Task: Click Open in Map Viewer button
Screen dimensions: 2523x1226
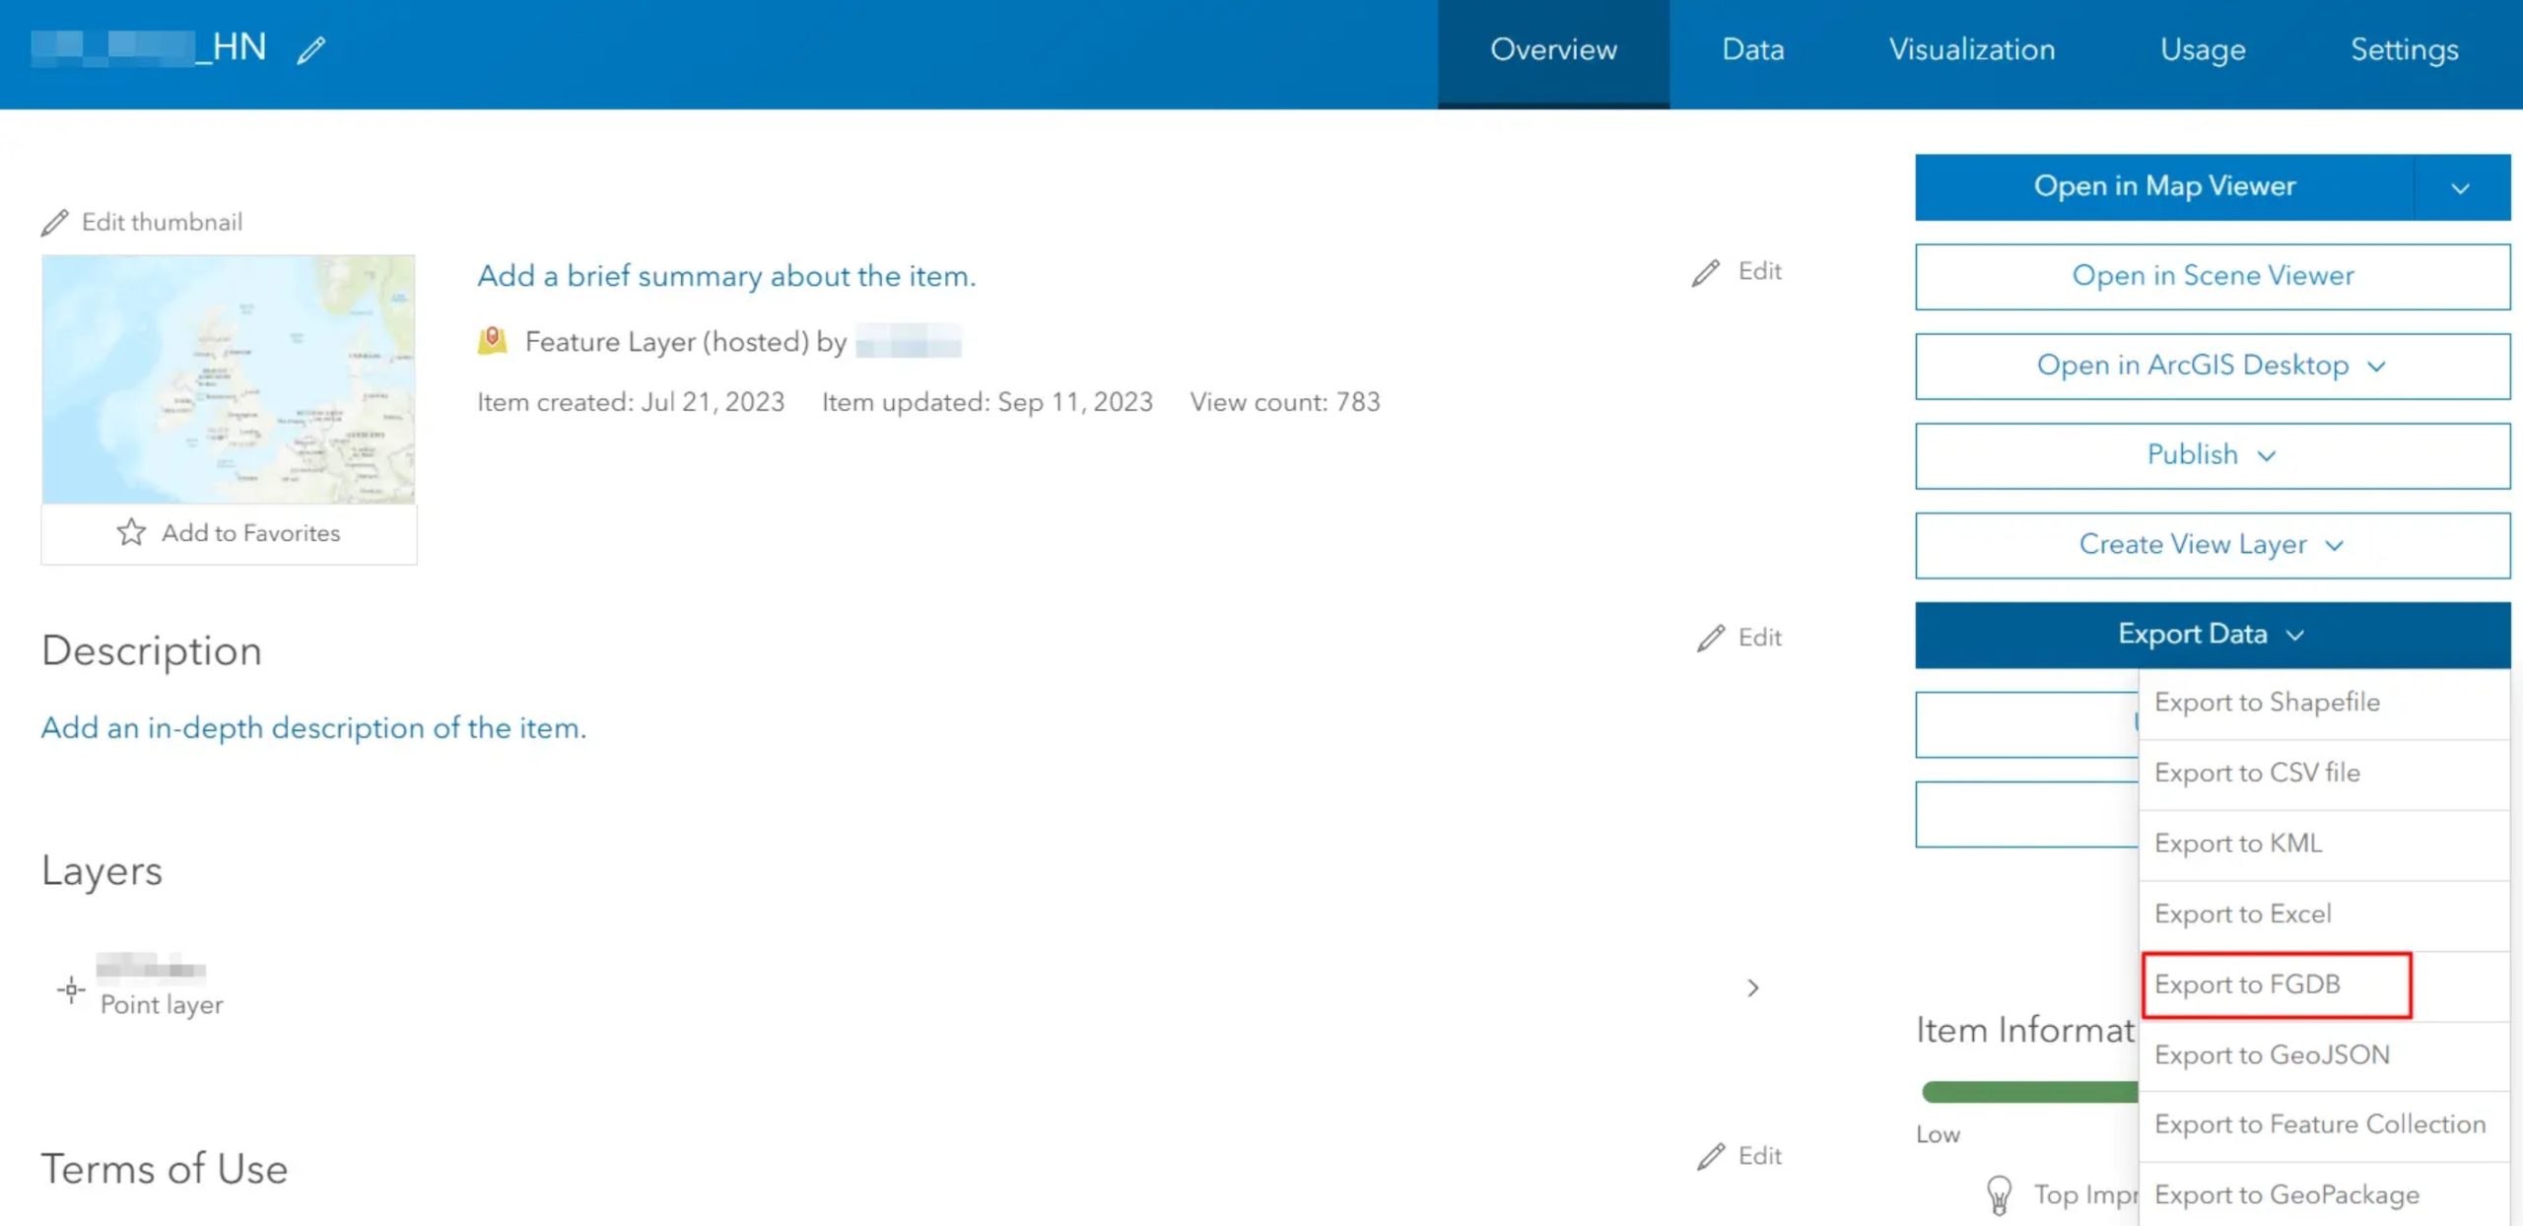Action: tap(2164, 187)
